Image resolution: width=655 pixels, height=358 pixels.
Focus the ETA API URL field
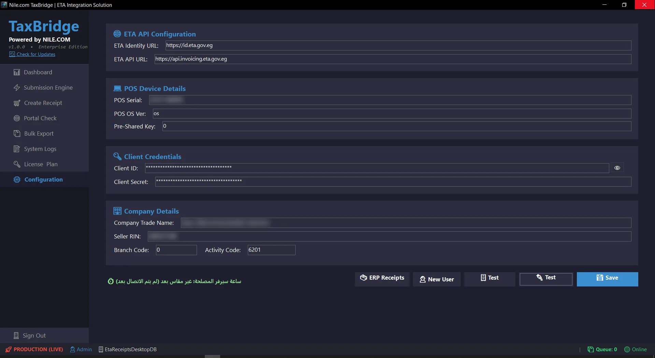click(x=393, y=59)
